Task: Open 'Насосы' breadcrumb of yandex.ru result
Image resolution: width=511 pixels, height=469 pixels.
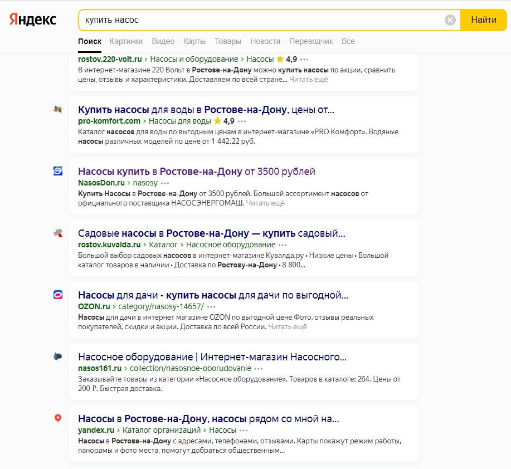Action: [222, 430]
